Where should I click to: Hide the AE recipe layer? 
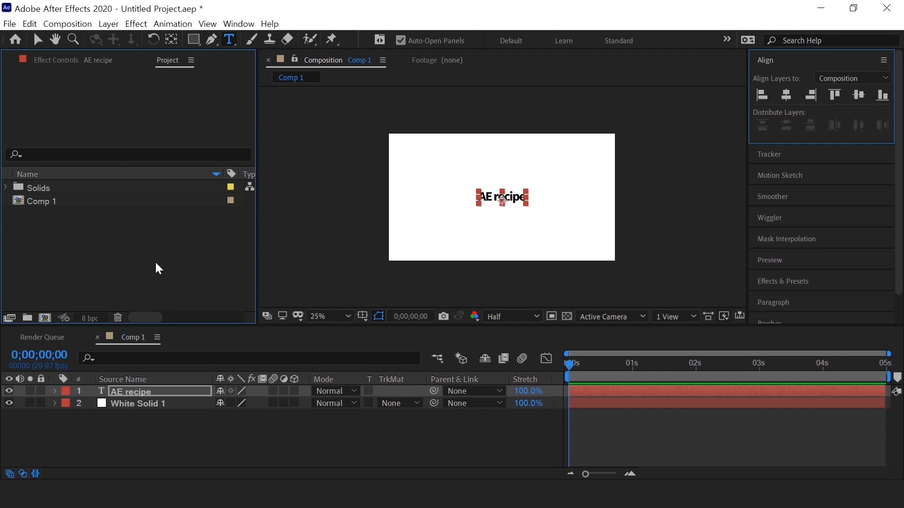pyautogui.click(x=8, y=391)
